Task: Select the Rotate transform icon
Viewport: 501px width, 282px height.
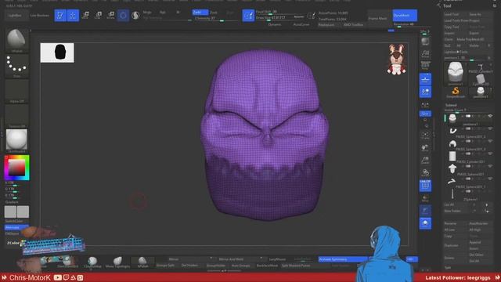Action: 111,15
